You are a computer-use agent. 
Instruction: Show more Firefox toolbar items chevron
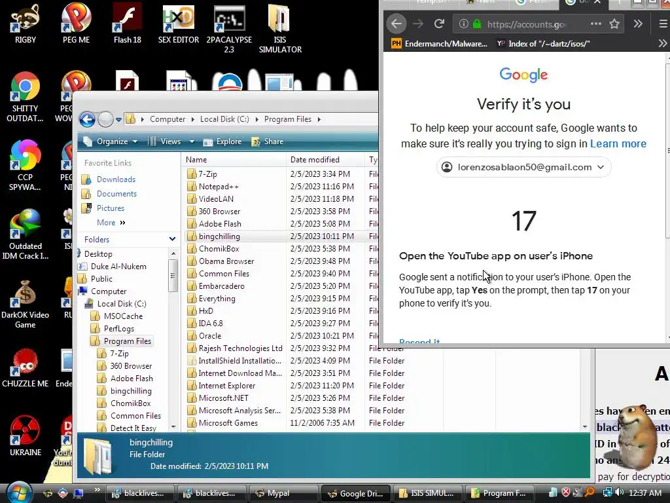[x=638, y=24]
